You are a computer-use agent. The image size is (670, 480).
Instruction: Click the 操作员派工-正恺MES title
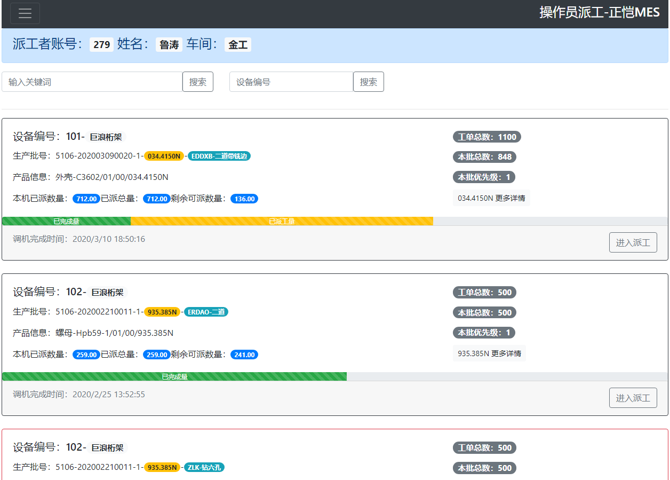pos(600,13)
